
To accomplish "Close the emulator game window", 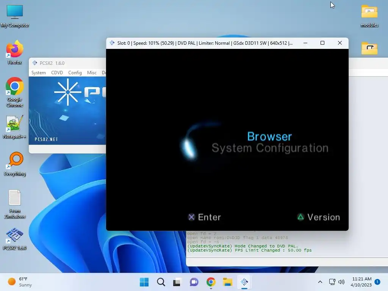I will tap(340, 43).
